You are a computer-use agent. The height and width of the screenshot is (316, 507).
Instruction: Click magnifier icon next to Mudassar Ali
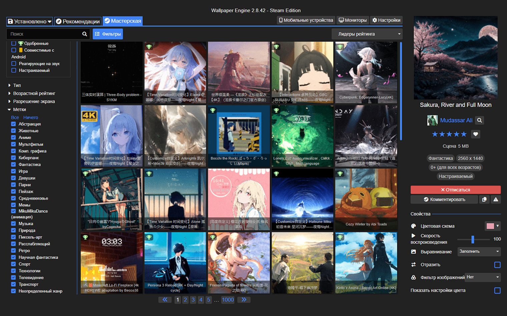click(480, 120)
